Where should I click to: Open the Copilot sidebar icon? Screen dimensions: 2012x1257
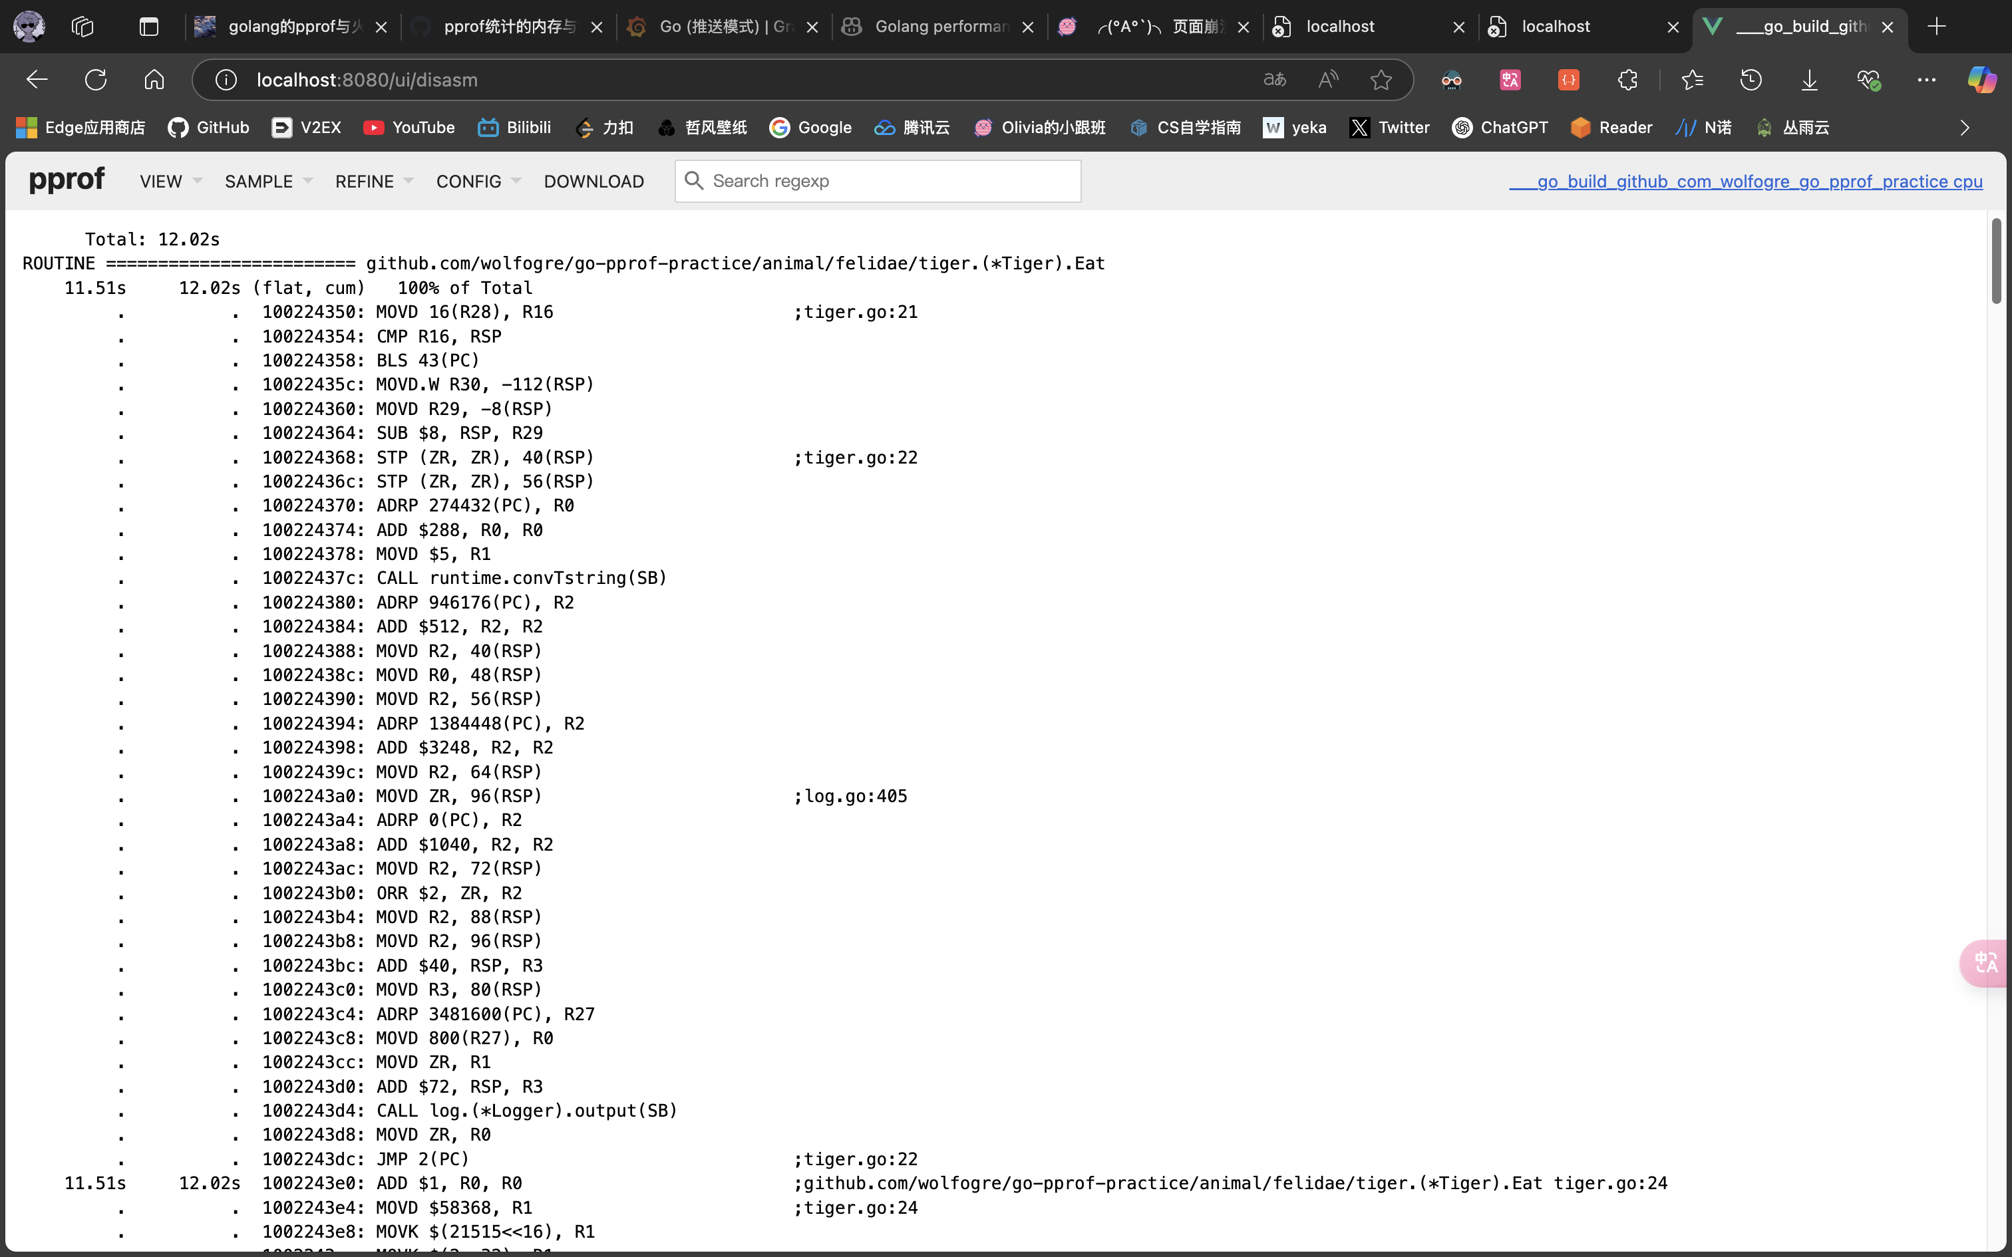[x=1981, y=80]
